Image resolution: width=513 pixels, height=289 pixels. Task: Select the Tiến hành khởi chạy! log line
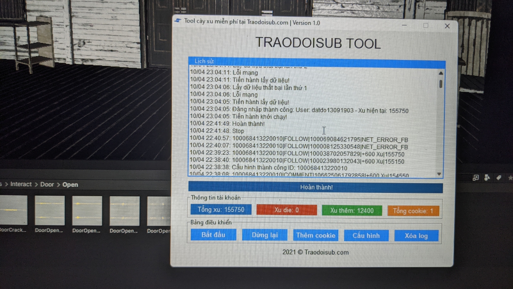tap(238, 117)
